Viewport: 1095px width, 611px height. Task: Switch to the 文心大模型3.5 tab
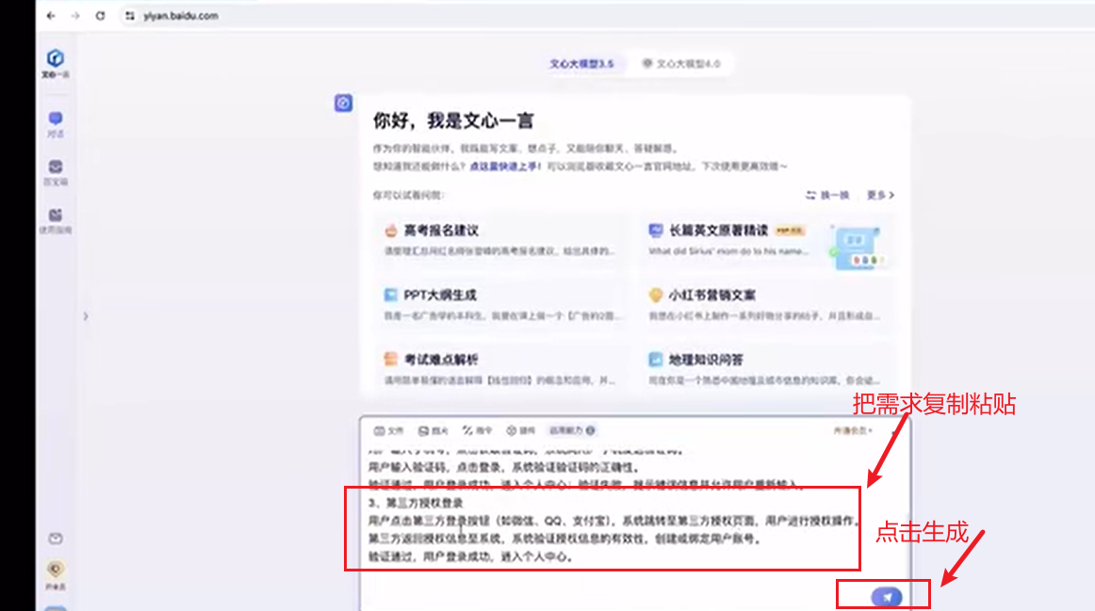pyautogui.click(x=581, y=63)
